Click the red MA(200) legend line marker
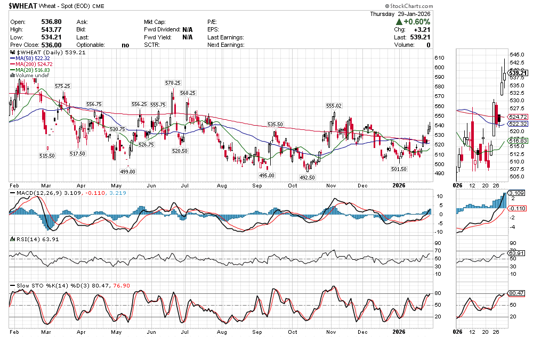Screen dimensions: 533x337 [x=12, y=64]
